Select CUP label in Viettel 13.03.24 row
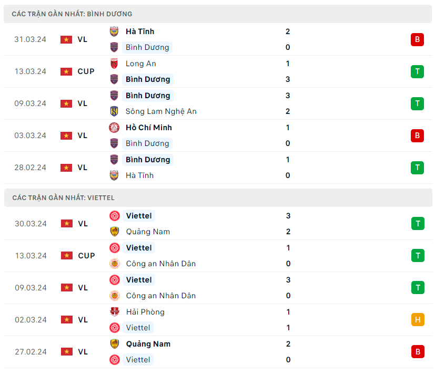This screenshot has width=435, height=376. [86, 256]
